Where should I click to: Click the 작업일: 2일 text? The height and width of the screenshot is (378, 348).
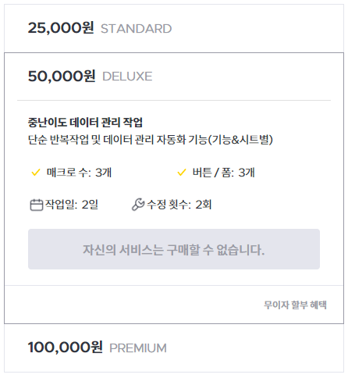coord(72,205)
